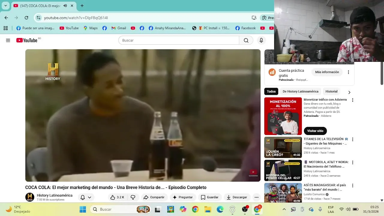Open the ¿Quién la creó? video thumbnail
The image size is (384, 216).
(283, 147)
